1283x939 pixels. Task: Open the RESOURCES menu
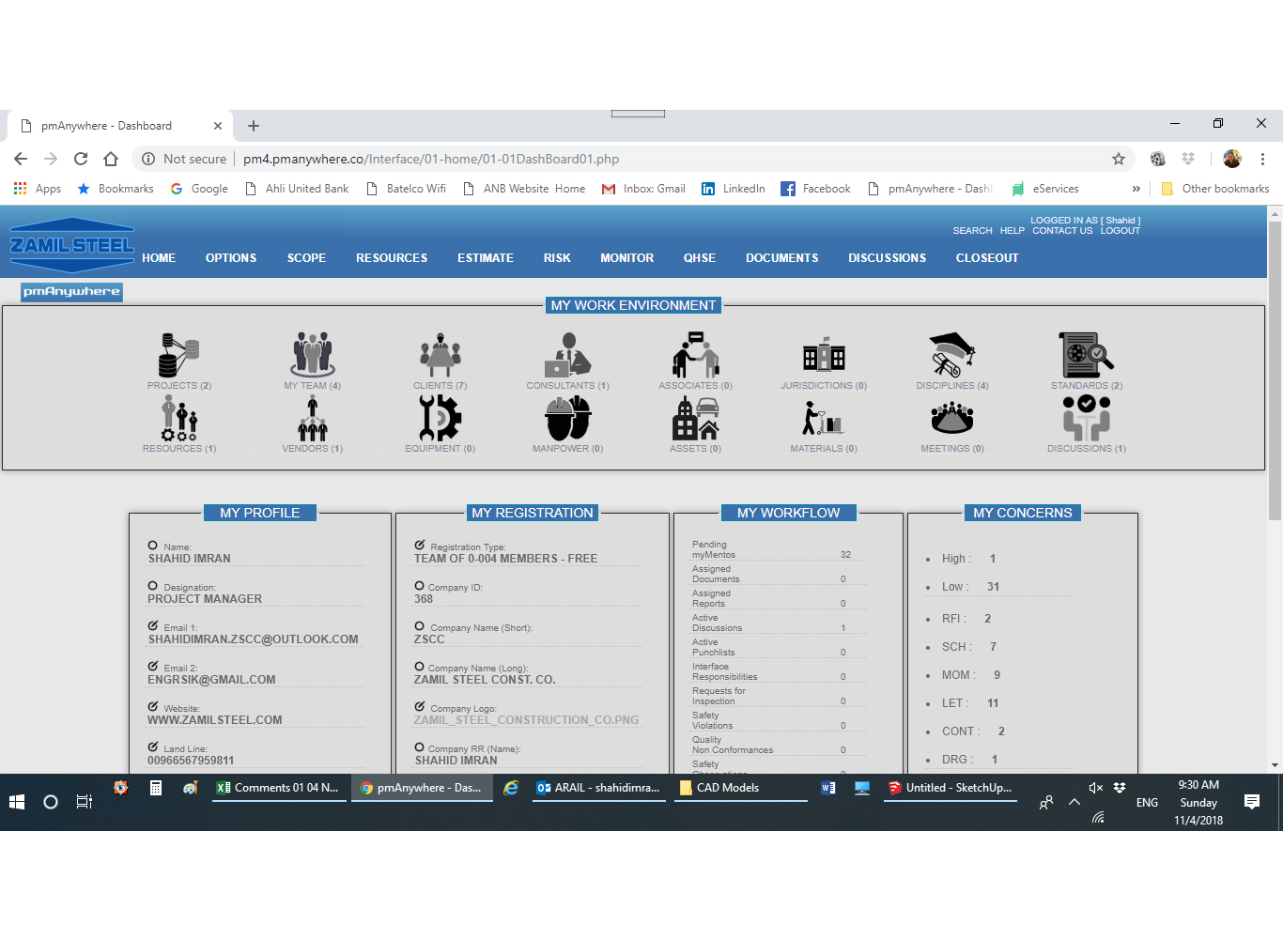pyautogui.click(x=391, y=258)
